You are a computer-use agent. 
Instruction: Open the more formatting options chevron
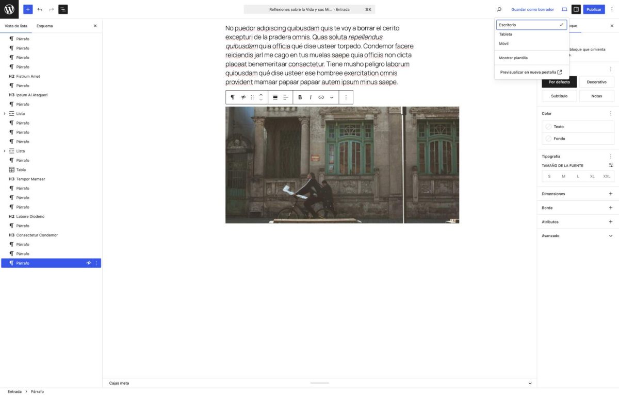point(332,97)
